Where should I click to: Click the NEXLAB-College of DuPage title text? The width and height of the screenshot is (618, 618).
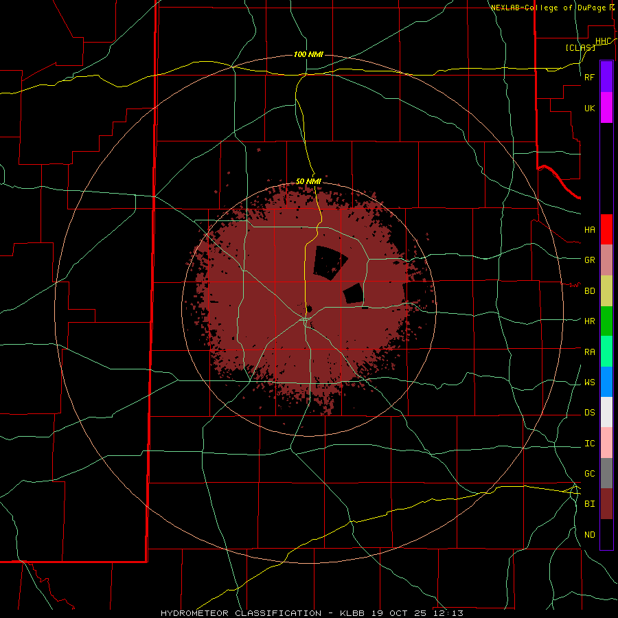(548, 8)
